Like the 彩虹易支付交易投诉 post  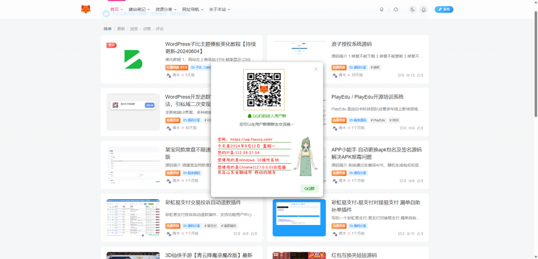pos(253,233)
